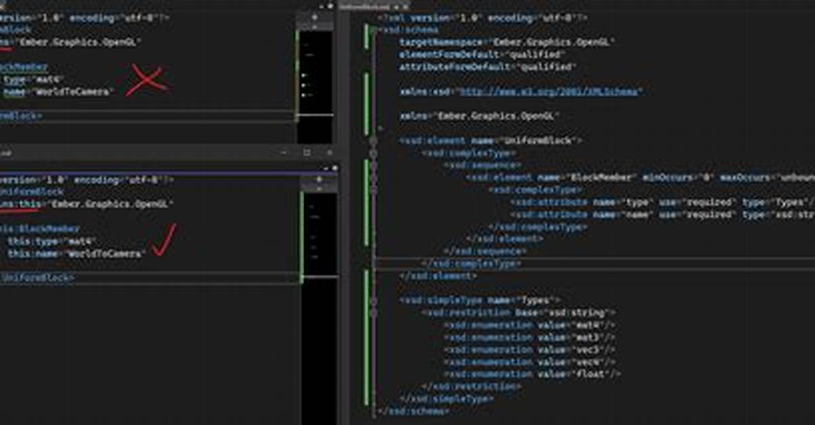The width and height of the screenshot is (815, 425).
Task: Click the enumeration value "vec3" line
Action: coord(529,349)
